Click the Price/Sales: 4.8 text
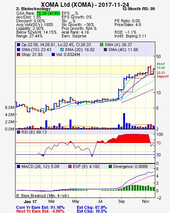Image resolution: width=170 pixels, height=213 pixels. (x=128, y=25)
